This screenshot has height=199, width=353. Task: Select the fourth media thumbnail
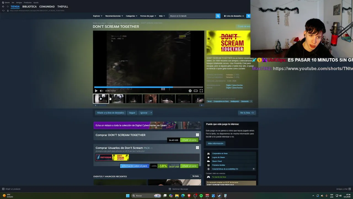pyautogui.click(x=150, y=99)
